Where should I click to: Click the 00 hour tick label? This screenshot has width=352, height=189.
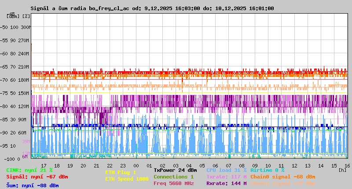coord(136,166)
